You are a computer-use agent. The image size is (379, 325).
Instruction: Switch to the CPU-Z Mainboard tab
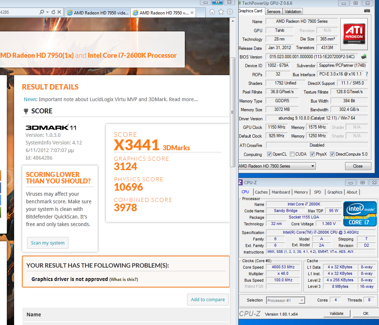click(281, 192)
